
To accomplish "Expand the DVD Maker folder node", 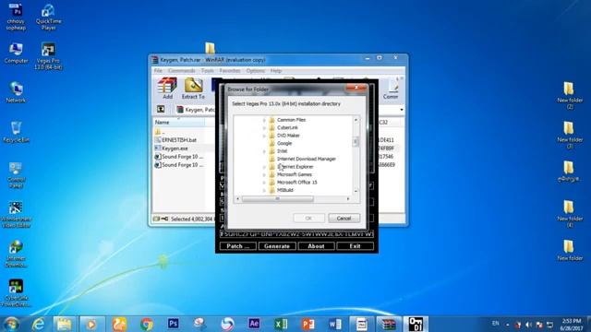I will 264,136.
